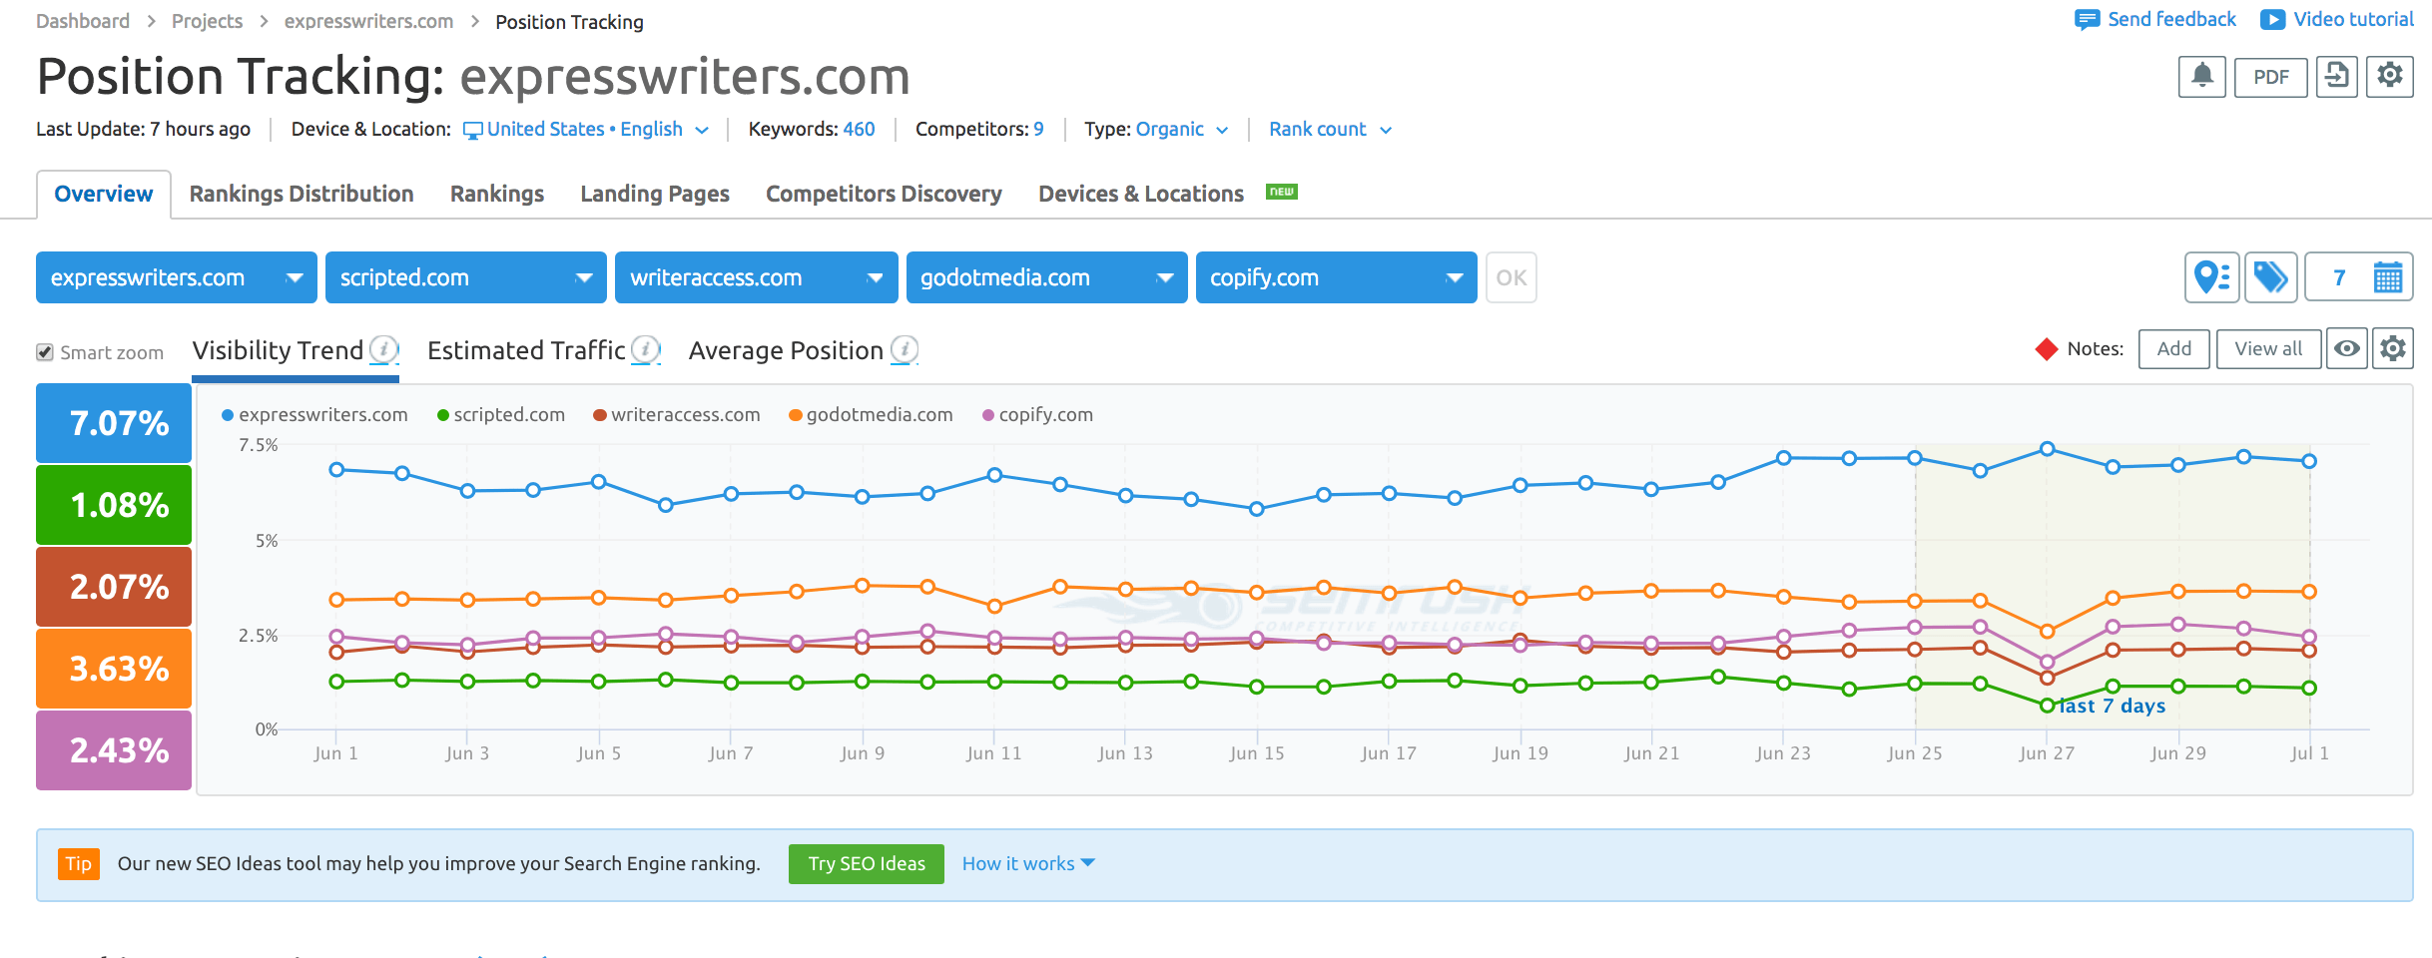Click the Competitors 9 count
The height and width of the screenshot is (958, 2432).
[1038, 130]
